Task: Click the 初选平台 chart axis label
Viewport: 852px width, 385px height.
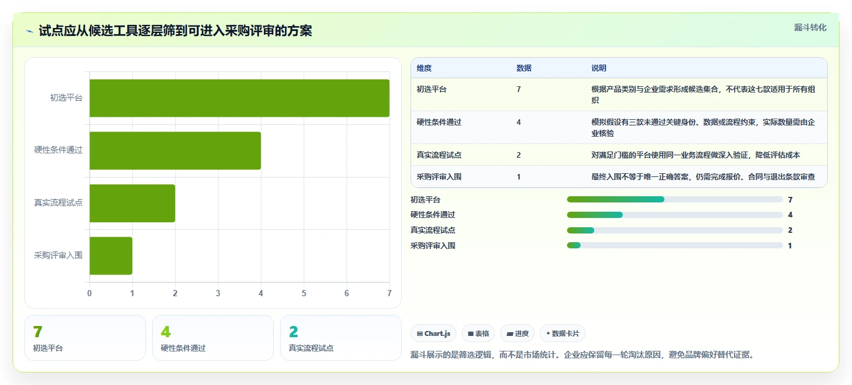Action: (x=66, y=98)
